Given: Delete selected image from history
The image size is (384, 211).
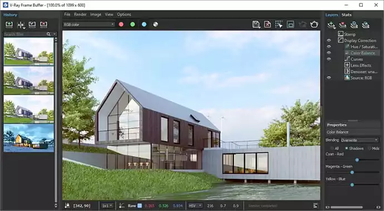Looking at the screenshot, I should [x=43, y=24].
